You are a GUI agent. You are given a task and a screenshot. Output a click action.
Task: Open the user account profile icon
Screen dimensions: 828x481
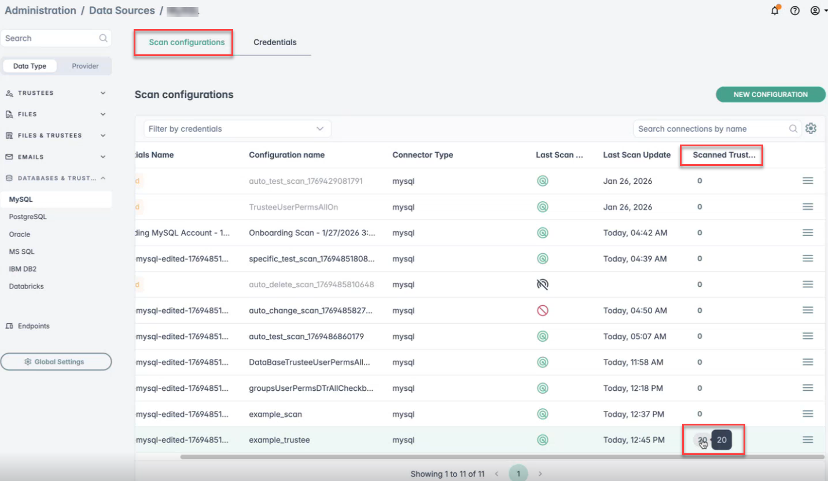(x=815, y=11)
